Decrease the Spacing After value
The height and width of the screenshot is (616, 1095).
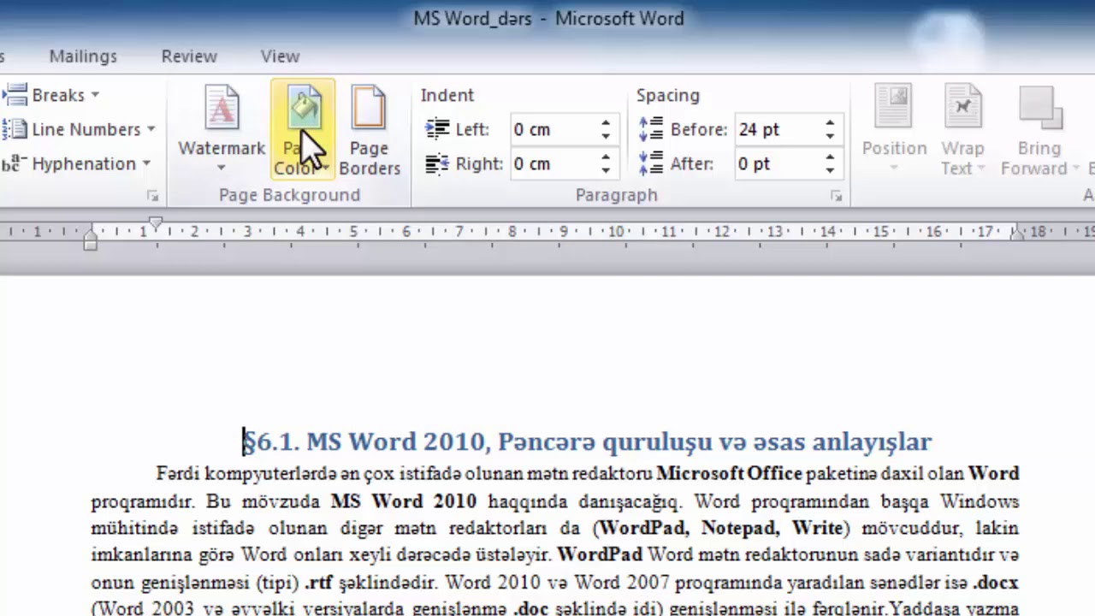pyautogui.click(x=830, y=169)
